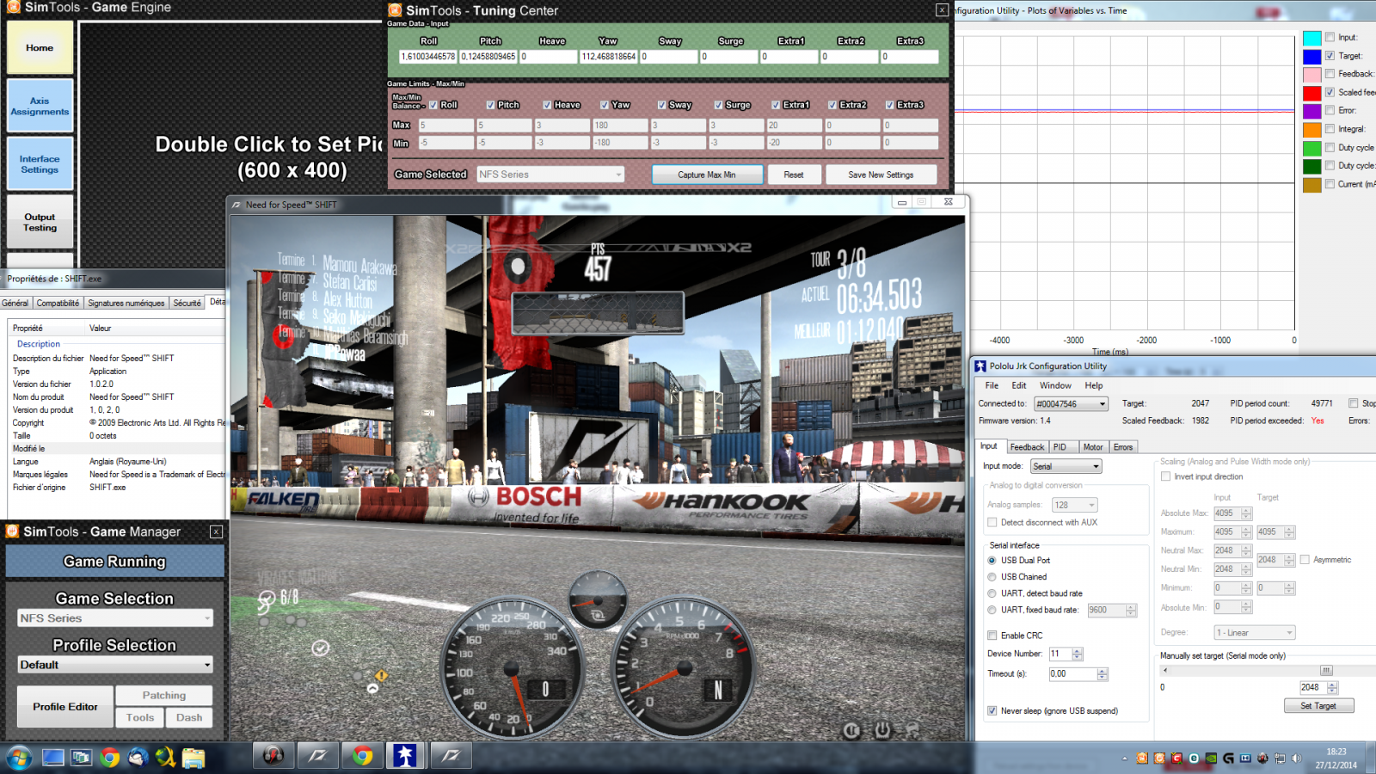
Task: Toggle Never sleep (ignore USB suspend)
Action: 992,710
